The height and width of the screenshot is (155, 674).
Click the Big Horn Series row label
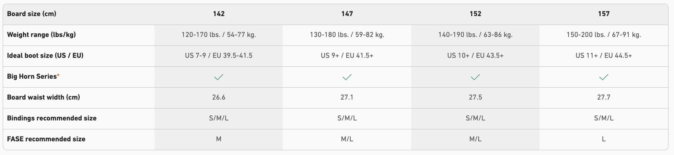32,77
